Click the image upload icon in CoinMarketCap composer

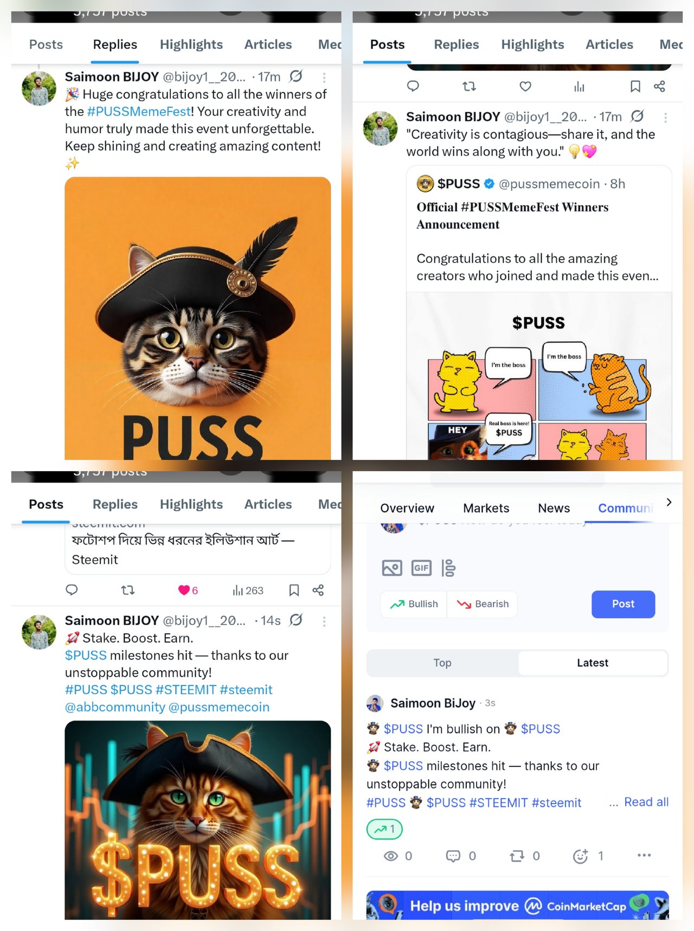click(x=392, y=568)
